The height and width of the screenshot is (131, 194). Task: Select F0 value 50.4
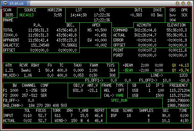49,70
